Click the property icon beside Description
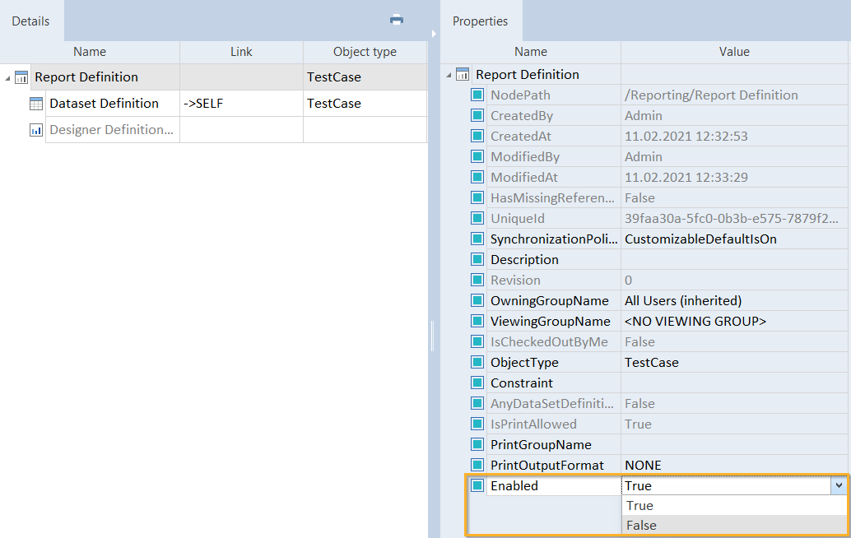851x538 pixels. pos(477,260)
